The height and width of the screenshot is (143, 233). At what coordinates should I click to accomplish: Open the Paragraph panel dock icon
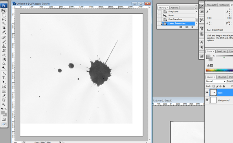click(202, 47)
